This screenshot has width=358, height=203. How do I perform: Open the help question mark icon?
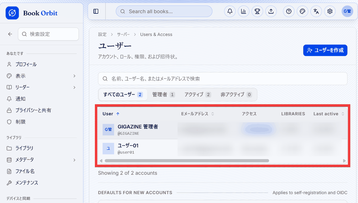pos(288,11)
